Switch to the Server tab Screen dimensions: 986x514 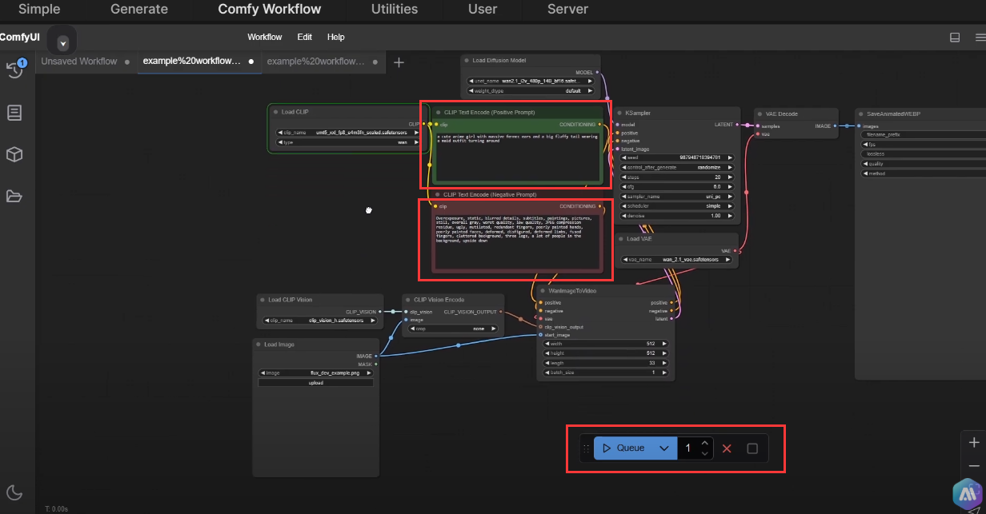pos(567,10)
